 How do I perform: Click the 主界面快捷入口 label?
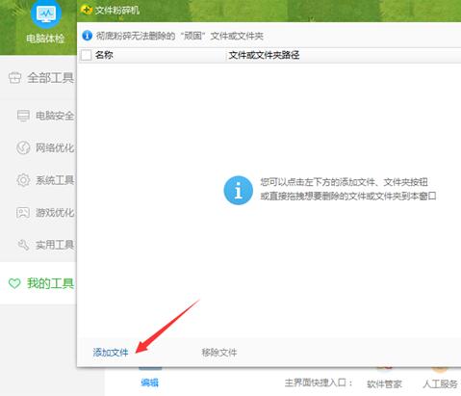click(x=319, y=383)
